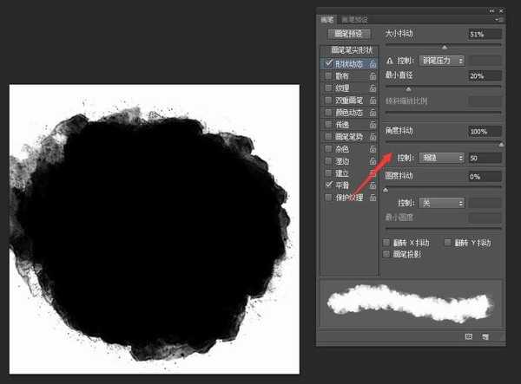
Task: Check the 翻转 Y 抖动 checkbox
Action: (x=447, y=243)
